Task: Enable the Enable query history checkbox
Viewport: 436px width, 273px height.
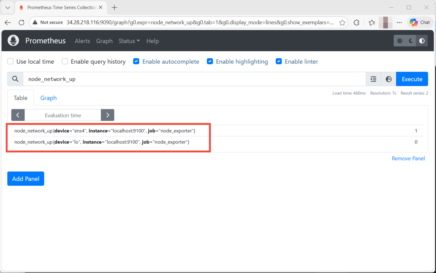Action: pyautogui.click(x=65, y=61)
